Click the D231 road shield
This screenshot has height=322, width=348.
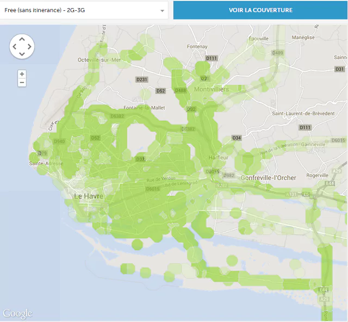click(x=141, y=79)
